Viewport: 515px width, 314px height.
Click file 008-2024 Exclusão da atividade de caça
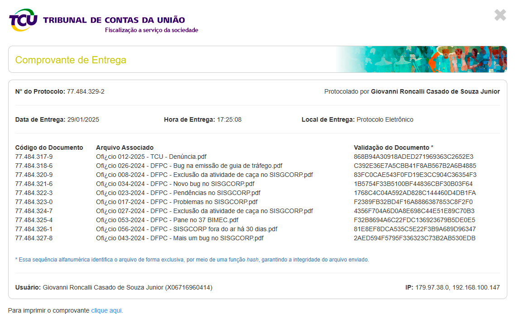coord(204,175)
